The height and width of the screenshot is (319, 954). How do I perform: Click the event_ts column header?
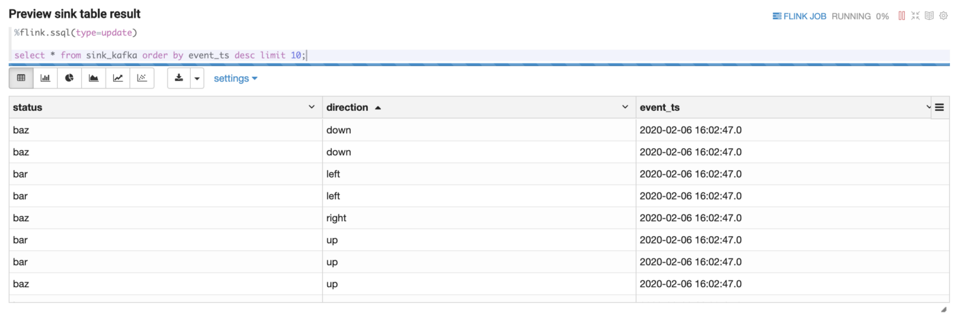tap(660, 107)
